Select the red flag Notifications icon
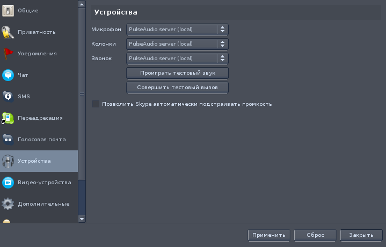The image size is (386, 247). pos(8,54)
